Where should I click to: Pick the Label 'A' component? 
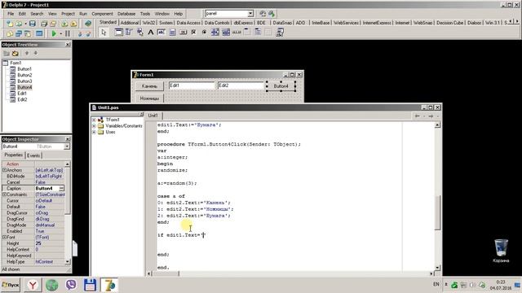point(150,33)
